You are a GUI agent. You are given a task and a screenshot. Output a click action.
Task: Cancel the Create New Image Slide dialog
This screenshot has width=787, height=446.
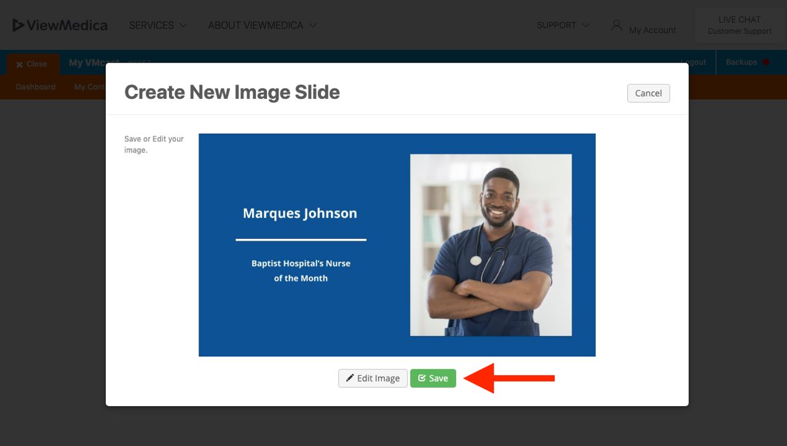pos(648,93)
